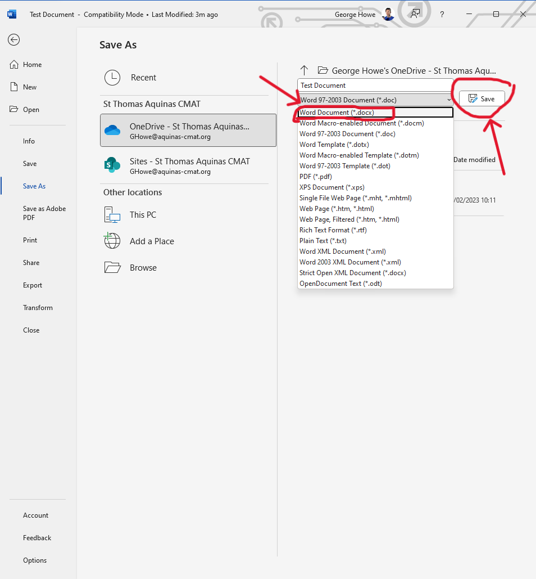536x579 pixels.
Task: Select This PC label
Action: (x=143, y=215)
